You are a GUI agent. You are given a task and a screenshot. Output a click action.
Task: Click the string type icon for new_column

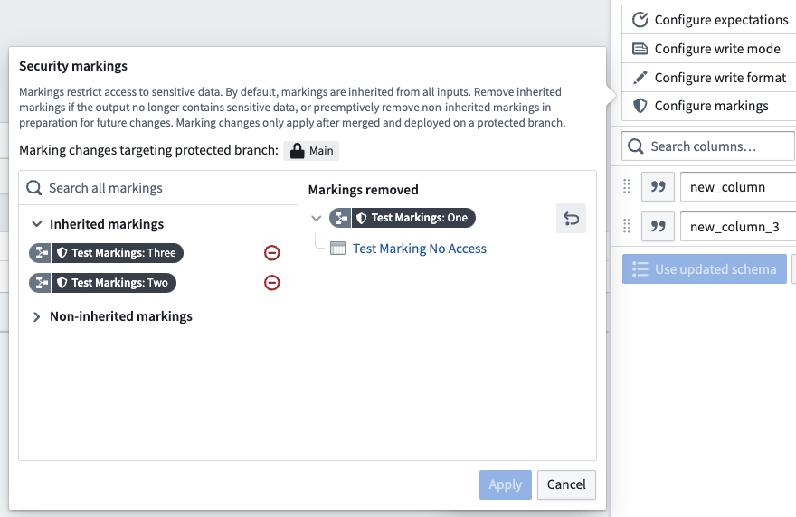[658, 187]
